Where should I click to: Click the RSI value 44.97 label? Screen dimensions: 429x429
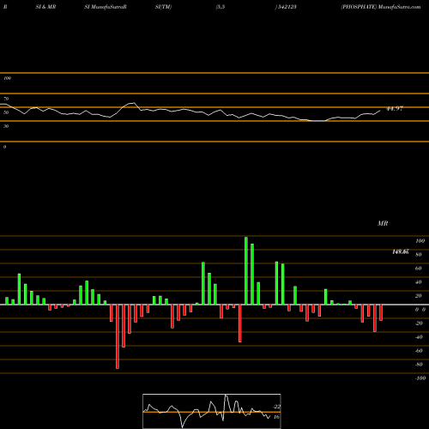pos(395,108)
